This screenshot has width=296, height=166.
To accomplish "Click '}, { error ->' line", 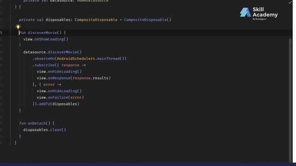I will pos(47,84).
